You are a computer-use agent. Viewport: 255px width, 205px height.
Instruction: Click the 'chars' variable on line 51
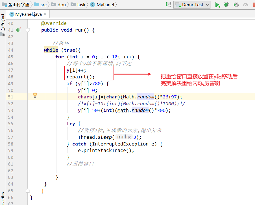click(85, 97)
